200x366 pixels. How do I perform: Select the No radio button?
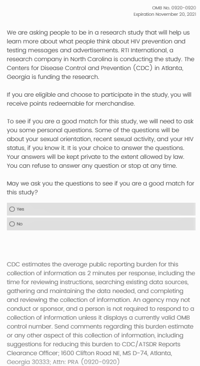(12, 224)
